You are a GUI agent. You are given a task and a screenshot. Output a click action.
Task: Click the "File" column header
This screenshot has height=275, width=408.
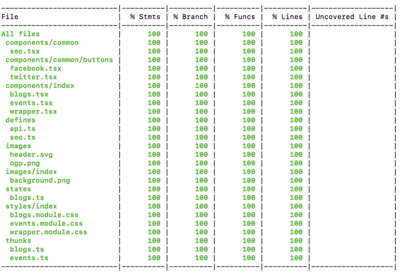10,17
